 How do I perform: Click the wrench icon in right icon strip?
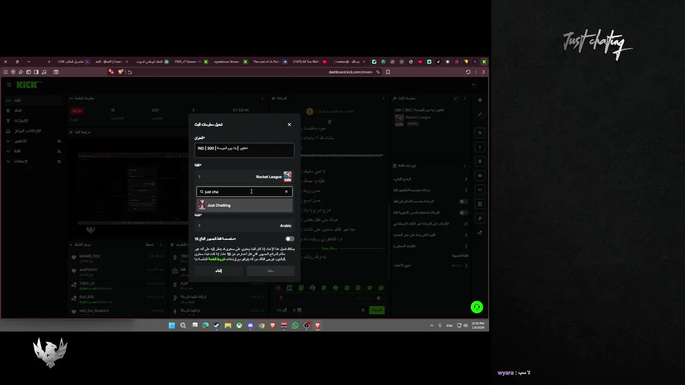click(479, 218)
